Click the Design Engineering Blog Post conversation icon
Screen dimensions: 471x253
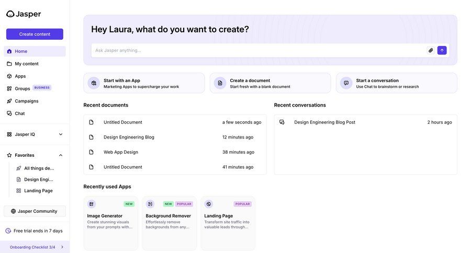282,122
